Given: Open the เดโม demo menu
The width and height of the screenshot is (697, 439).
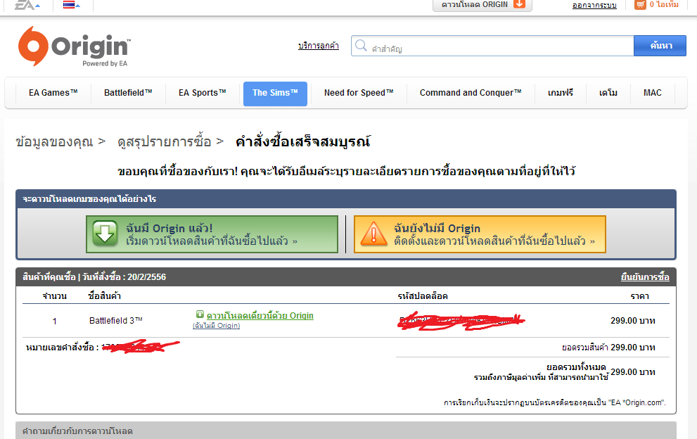Looking at the screenshot, I should pos(608,93).
